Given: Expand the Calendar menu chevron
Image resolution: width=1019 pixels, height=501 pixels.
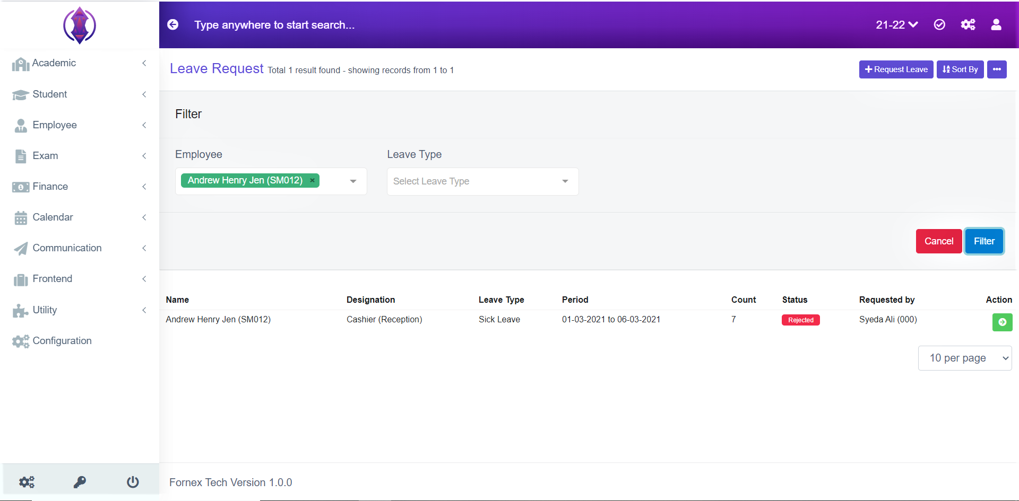Looking at the screenshot, I should (144, 217).
